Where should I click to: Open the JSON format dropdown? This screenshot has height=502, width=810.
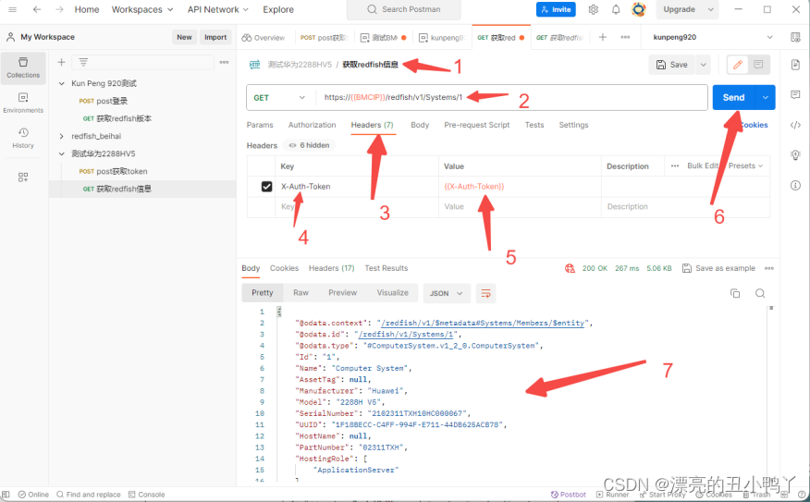pos(447,293)
